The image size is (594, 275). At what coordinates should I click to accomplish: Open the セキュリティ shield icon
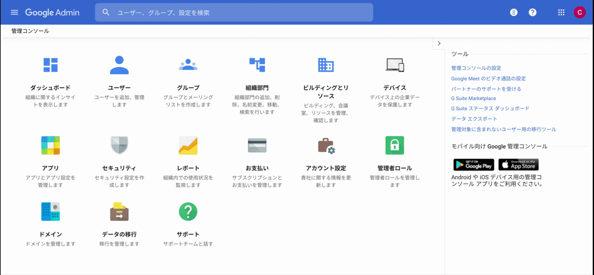click(119, 145)
